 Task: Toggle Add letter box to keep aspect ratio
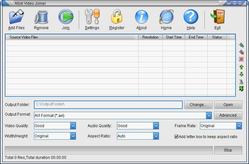click(176, 137)
